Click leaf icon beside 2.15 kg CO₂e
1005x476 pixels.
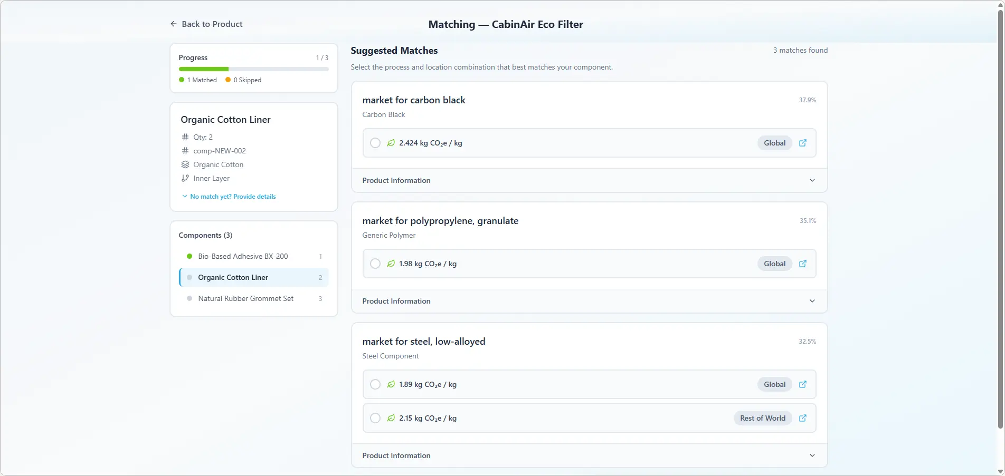[x=391, y=418]
